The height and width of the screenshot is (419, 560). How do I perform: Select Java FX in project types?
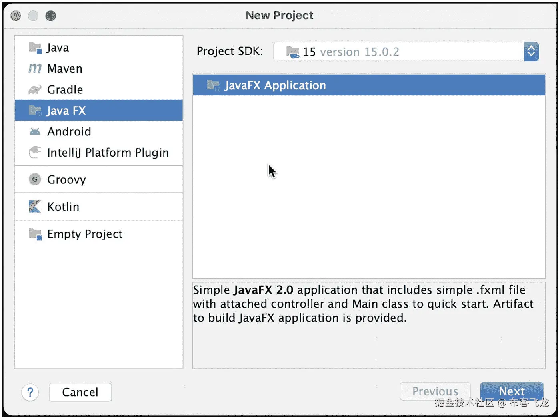tap(66, 111)
